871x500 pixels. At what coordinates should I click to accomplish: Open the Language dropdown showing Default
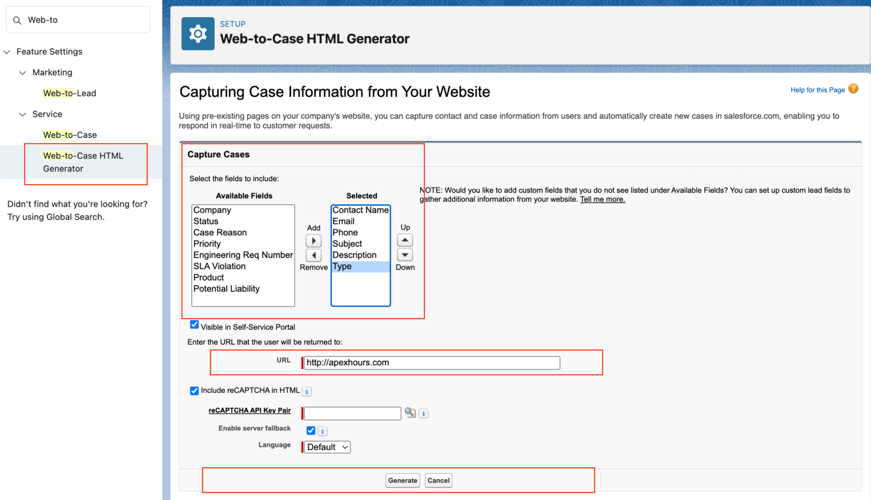(327, 447)
